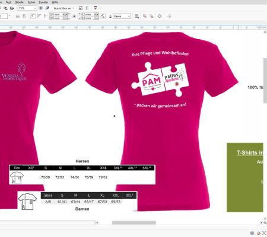Click the no-outline X swatch in status bar
This screenshot has width=267, height=237.
[x=264, y=233]
